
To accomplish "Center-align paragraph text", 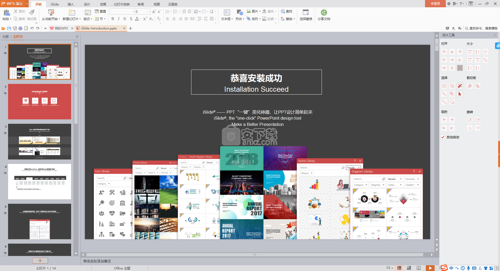I will click(174, 19).
